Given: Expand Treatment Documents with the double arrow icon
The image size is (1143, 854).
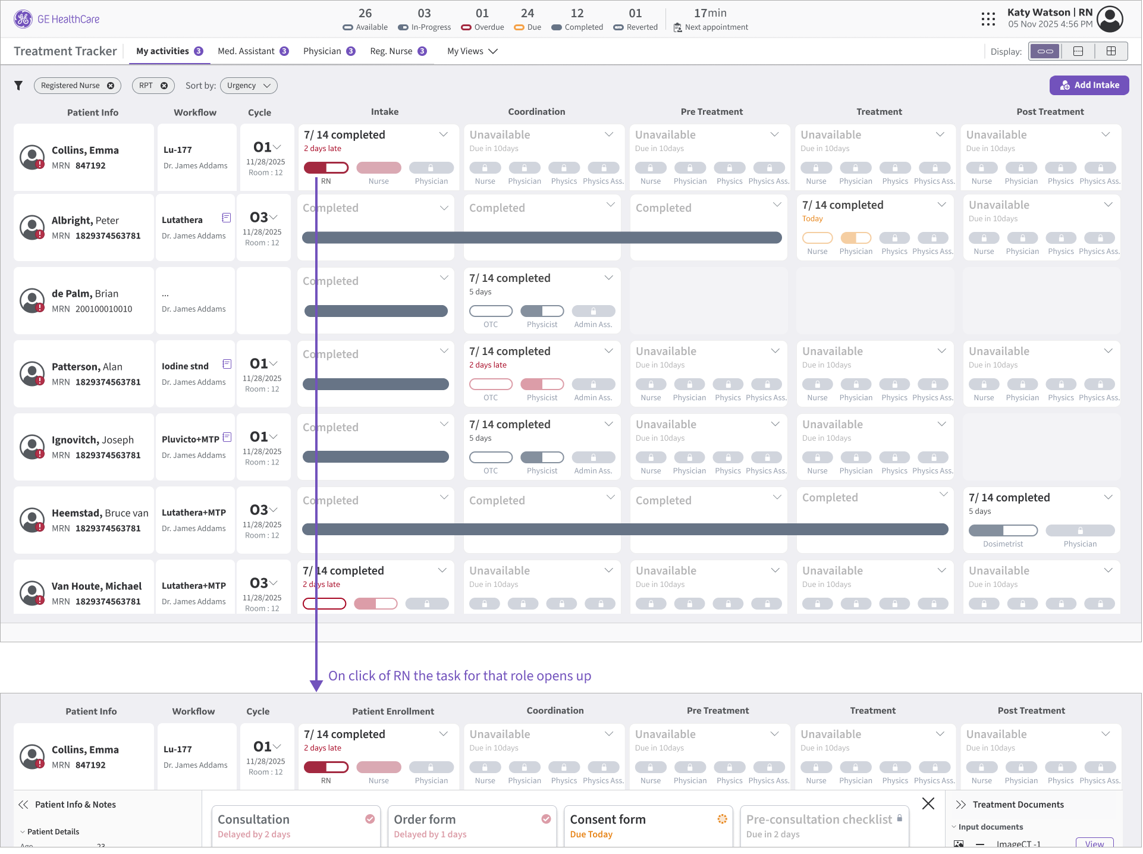Looking at the screenshot, I should coord(960,805).
